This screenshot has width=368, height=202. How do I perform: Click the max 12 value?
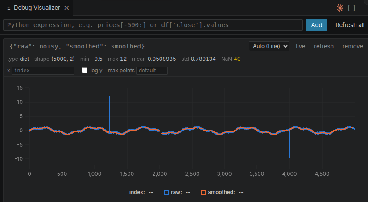[x=124, y=59]
